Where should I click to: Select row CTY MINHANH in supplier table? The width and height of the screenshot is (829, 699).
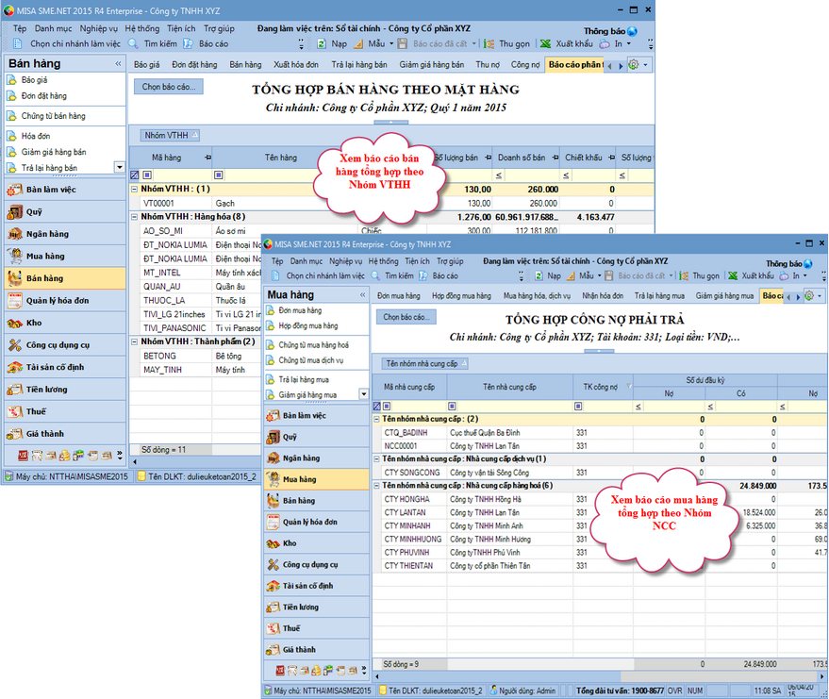600,526
